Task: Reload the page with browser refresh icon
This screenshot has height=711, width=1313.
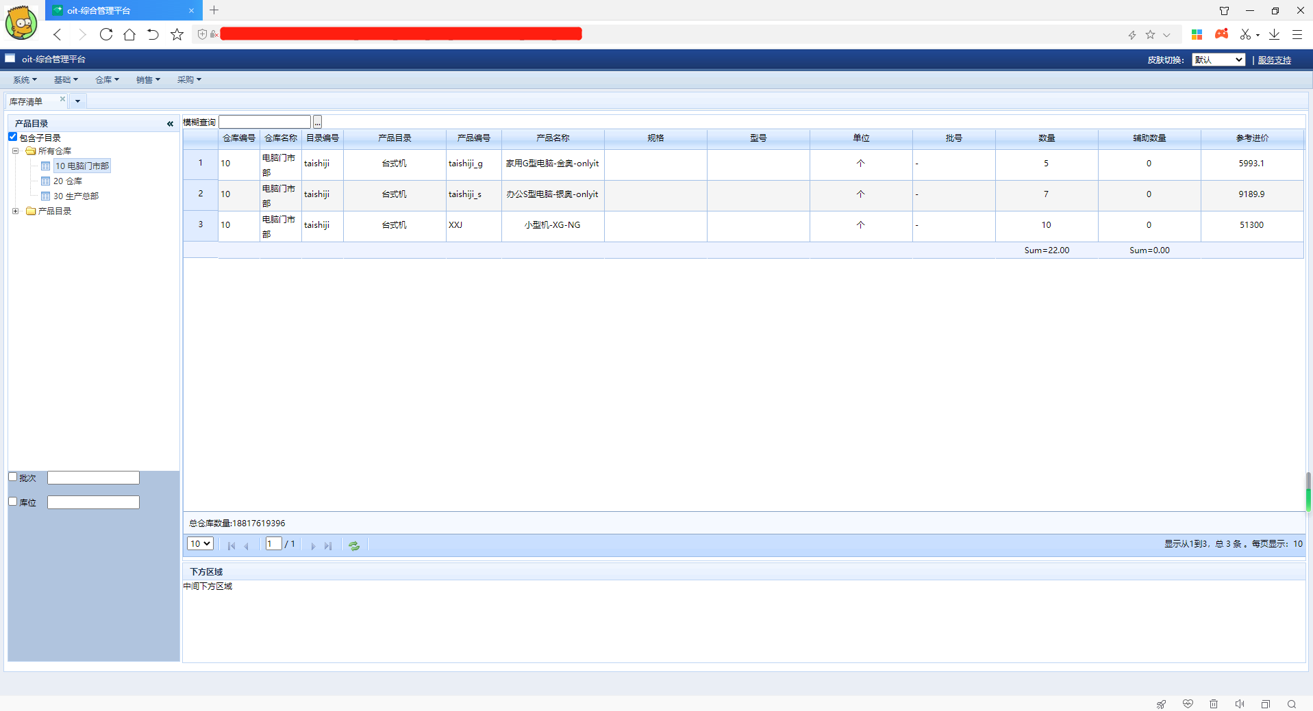Action: click(x=105, y=34)
